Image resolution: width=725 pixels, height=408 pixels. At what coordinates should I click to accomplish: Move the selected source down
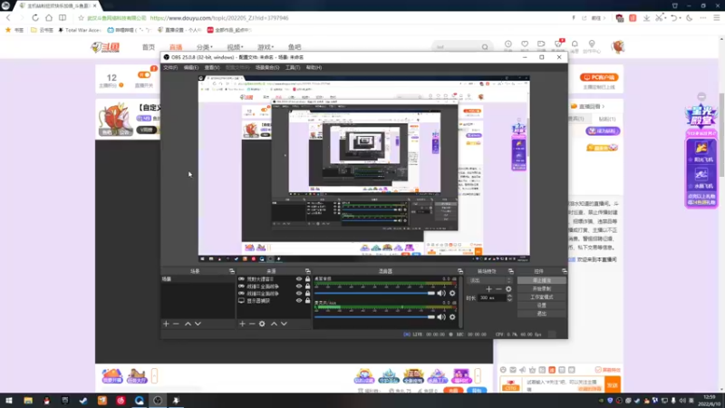click(x=284, y=324)
